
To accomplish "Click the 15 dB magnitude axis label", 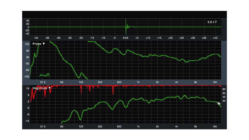I will 27,89.
